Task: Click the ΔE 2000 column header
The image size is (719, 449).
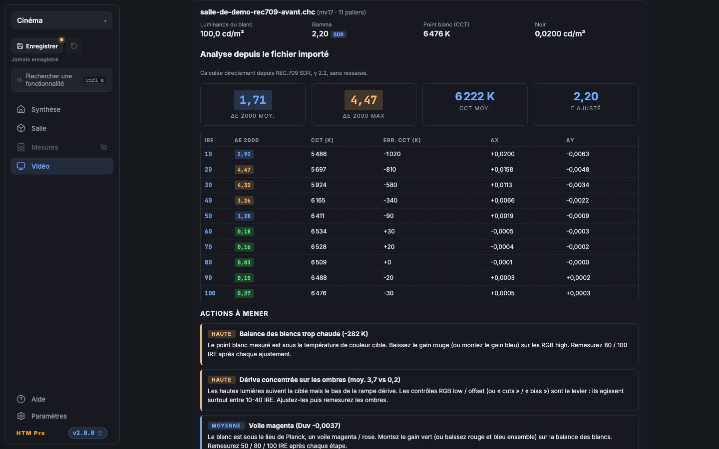Action: point(247,140)
